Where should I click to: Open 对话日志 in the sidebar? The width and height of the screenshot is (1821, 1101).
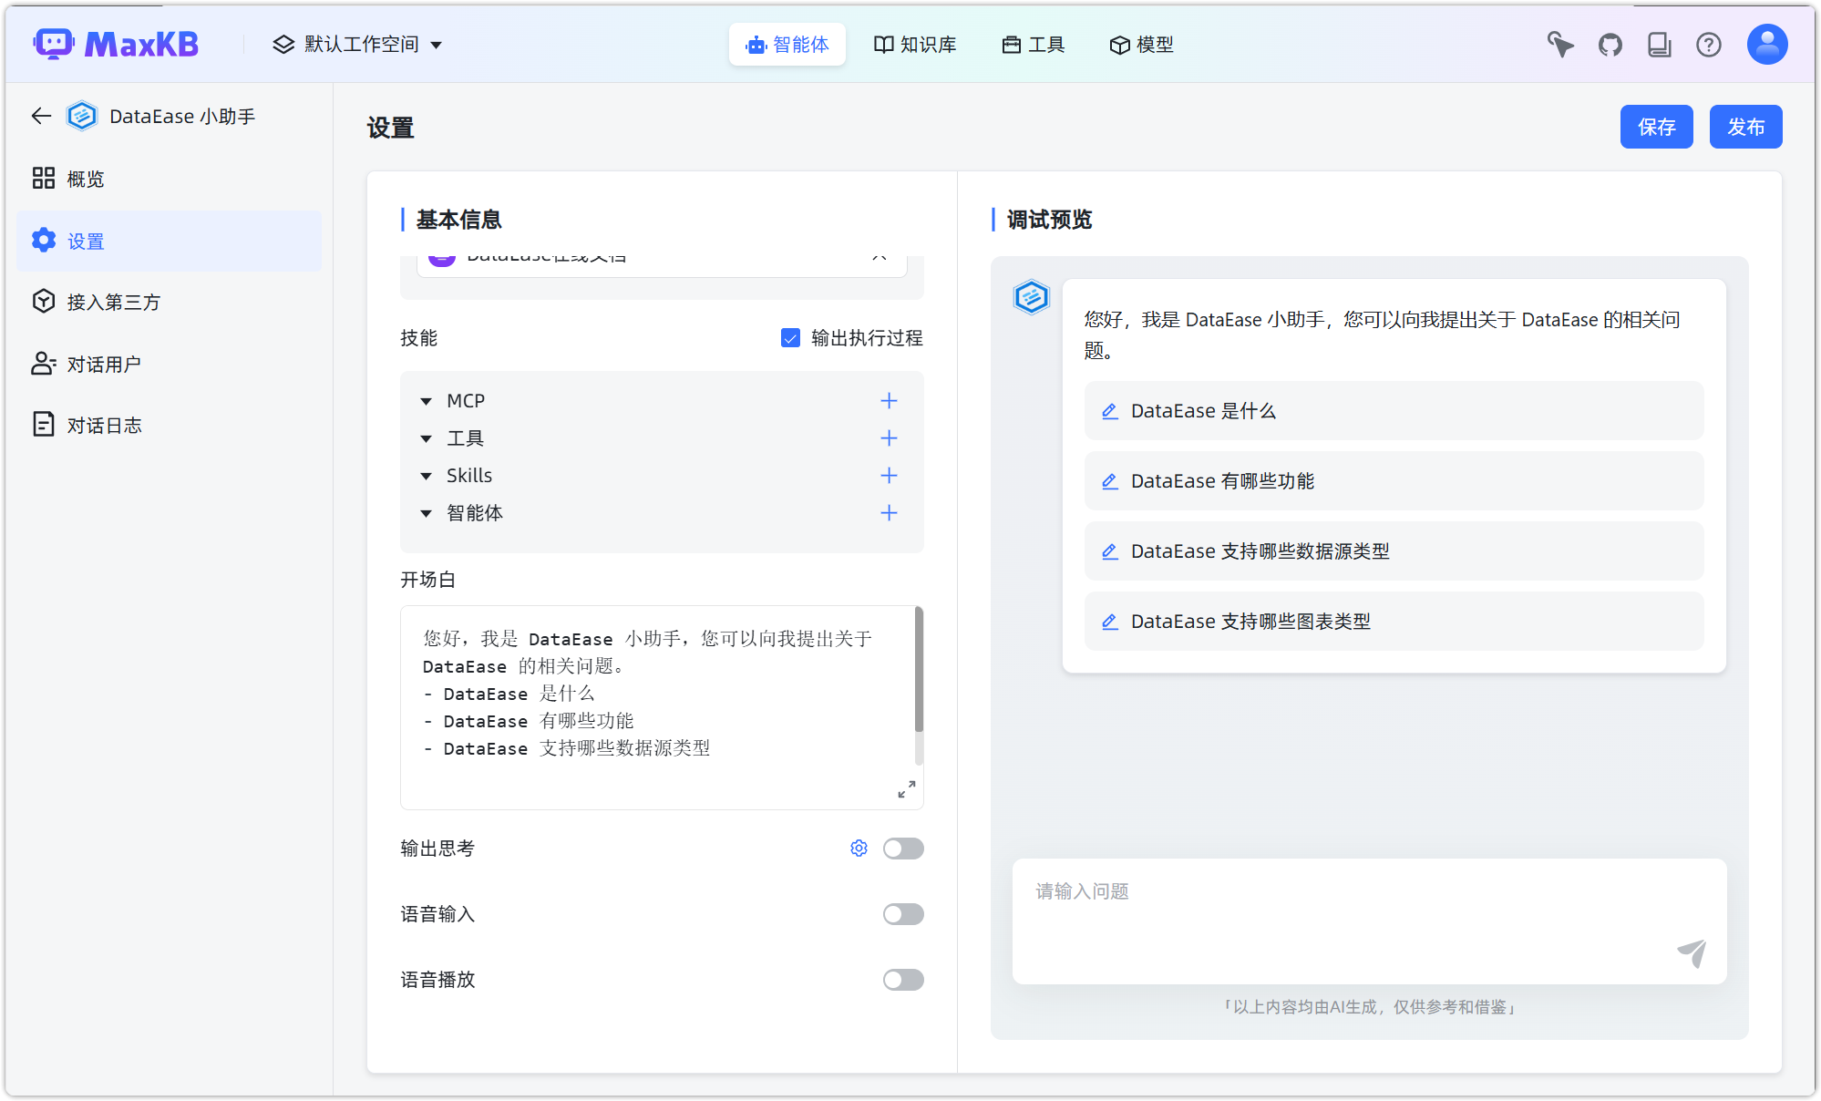click(x=169, y=425)
